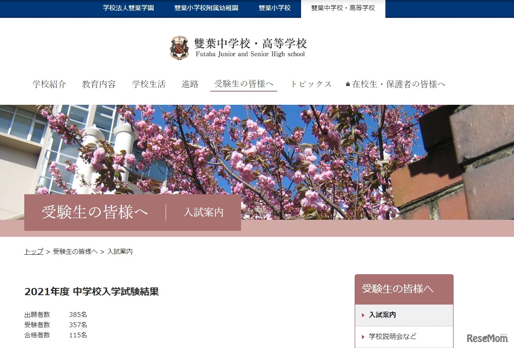This screenshot has width=514, height=348.
Task: Open the 進路 page
Action: click(190, 84)
